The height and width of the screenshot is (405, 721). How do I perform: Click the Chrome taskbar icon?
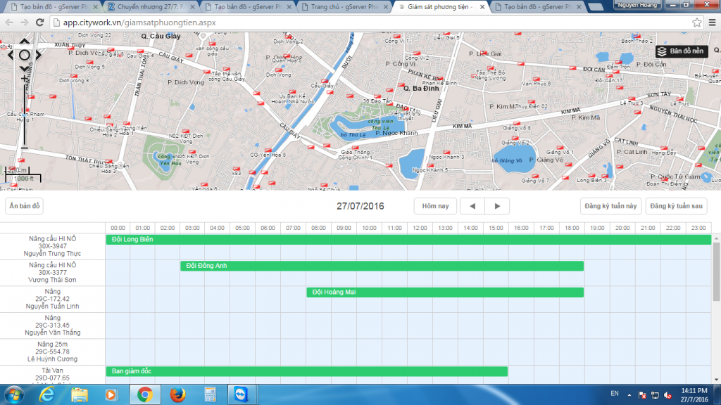(x=144, y=394)
